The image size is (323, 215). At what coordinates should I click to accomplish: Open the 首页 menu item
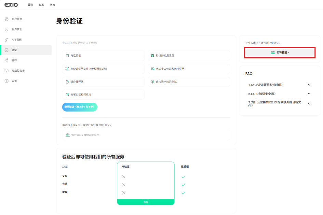(x=30, y=5)
